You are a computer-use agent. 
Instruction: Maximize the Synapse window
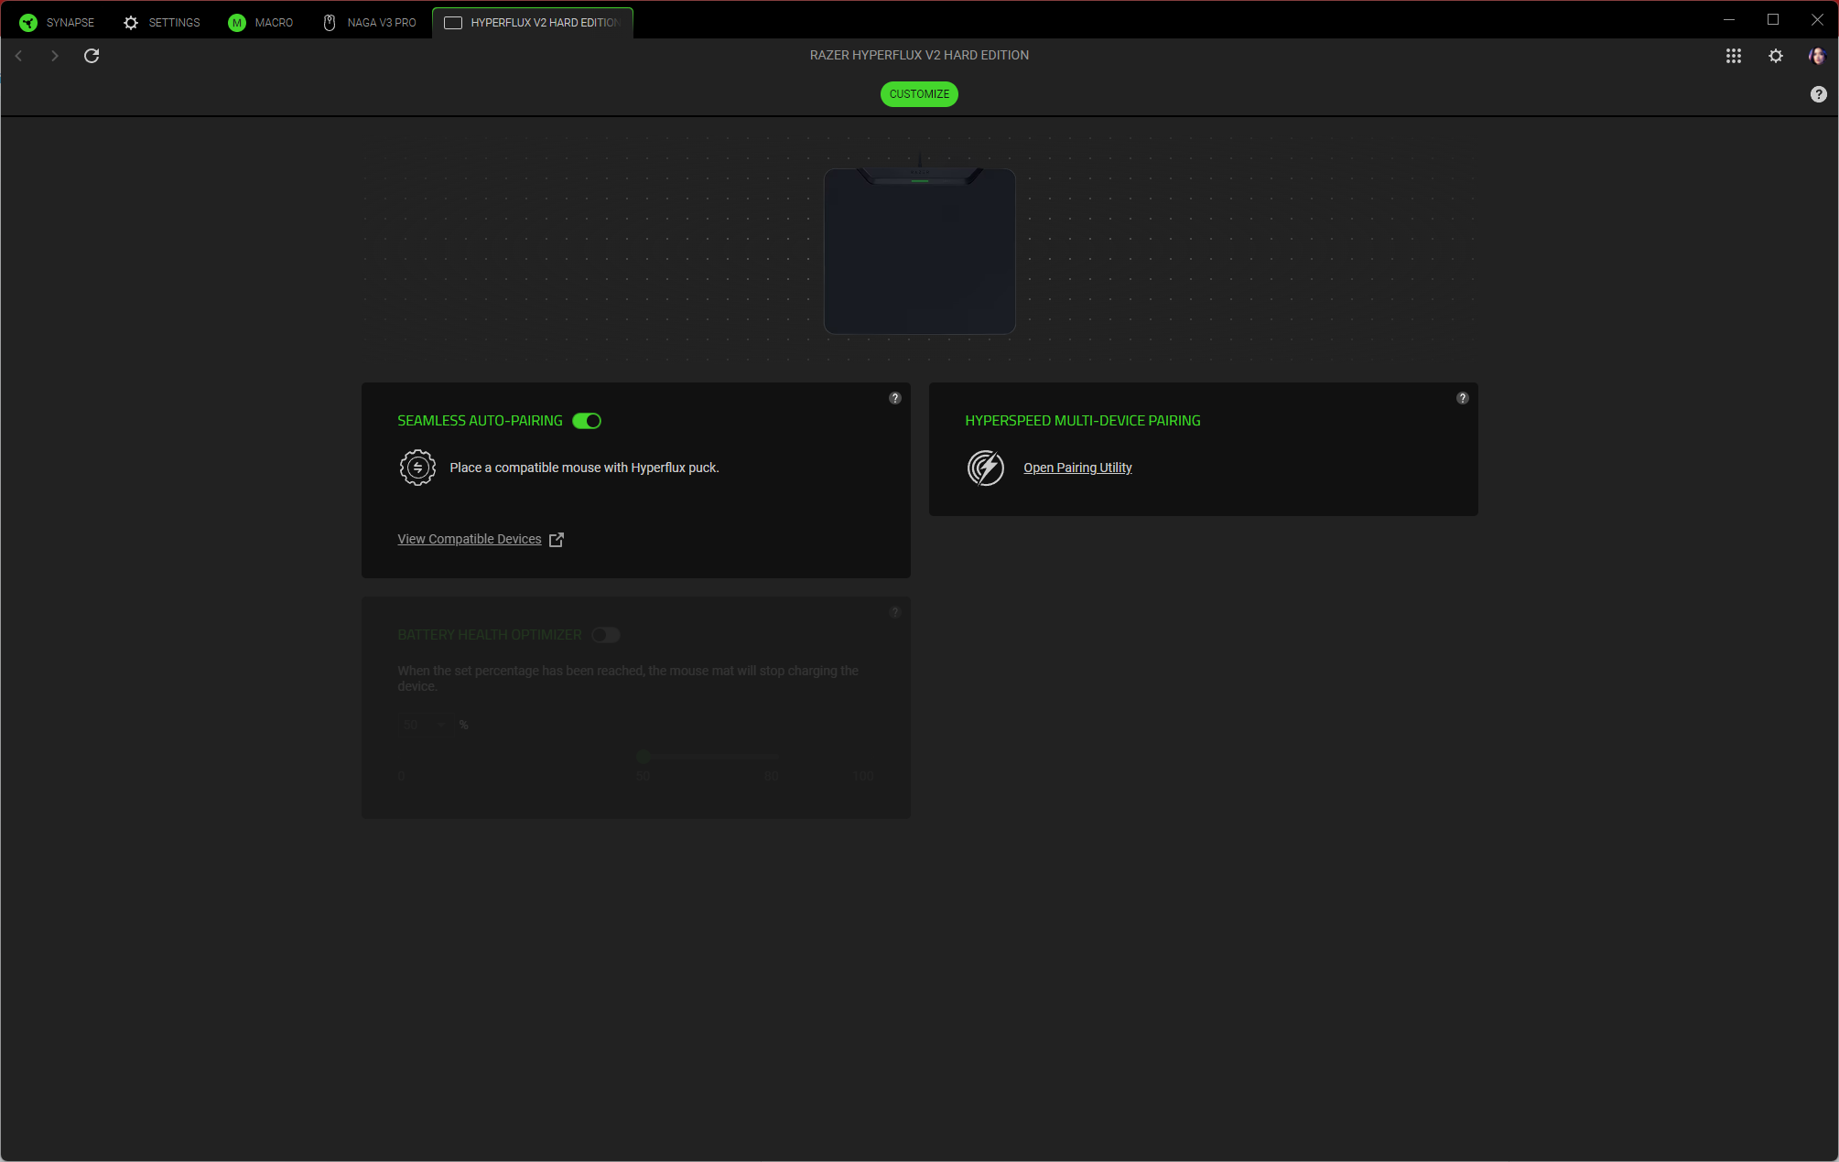pyautogui.click(x=1773, y=19)
